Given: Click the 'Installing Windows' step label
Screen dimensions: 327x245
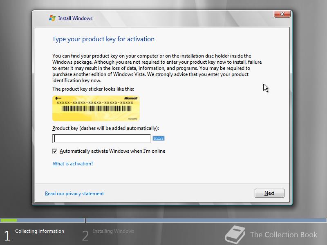Looking at the screenshot, I should pos(114,231).
